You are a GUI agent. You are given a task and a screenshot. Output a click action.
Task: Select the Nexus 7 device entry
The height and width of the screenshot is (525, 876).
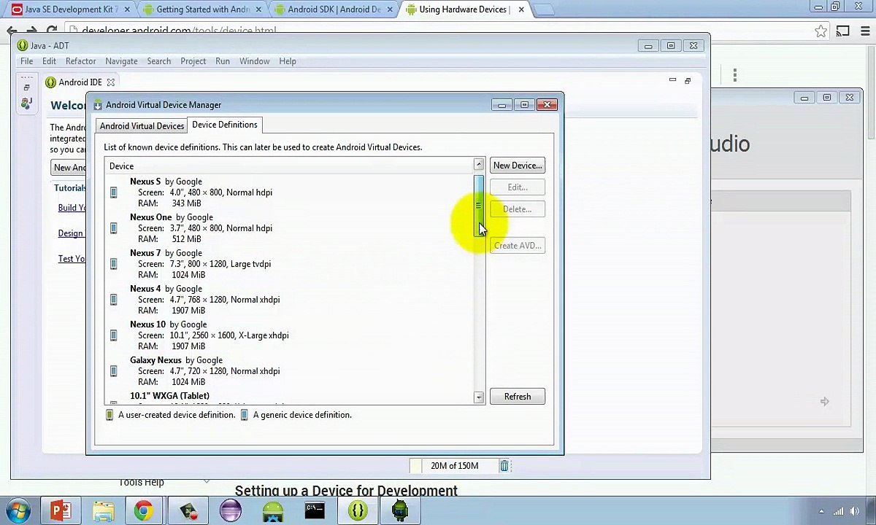click(x=290, y=264)
